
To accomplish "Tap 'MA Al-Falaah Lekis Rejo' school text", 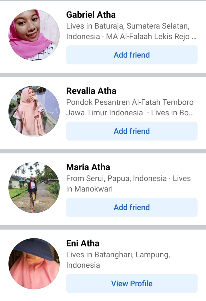I will (x=148, y=37).
